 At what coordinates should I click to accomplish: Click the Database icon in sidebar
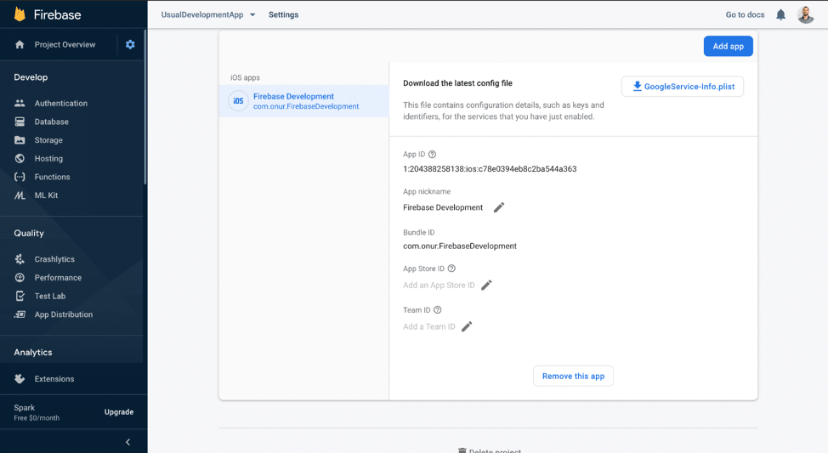[x=20, y=122]
